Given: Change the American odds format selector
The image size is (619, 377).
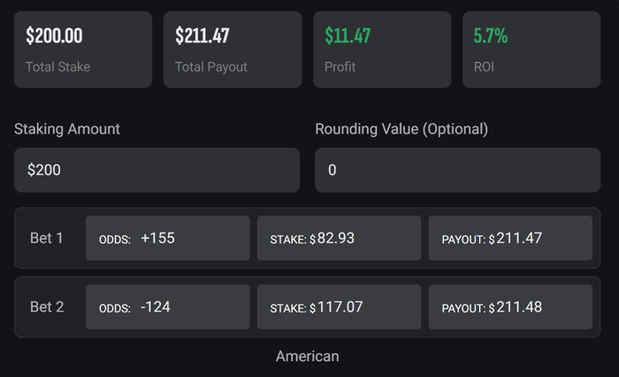Looking at the screenshot, I should pos(307,356).
